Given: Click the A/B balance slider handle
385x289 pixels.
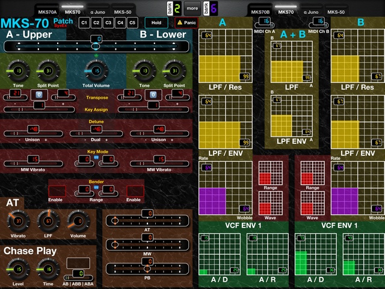Looking at the screenshot, I should pos(96,46).
